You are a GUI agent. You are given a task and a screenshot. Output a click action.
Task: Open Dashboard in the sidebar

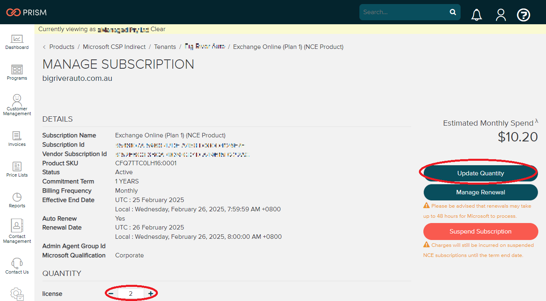[17, 42]
